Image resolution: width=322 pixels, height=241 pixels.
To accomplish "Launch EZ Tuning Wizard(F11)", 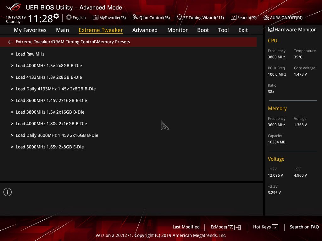I will tap(203, 18).
